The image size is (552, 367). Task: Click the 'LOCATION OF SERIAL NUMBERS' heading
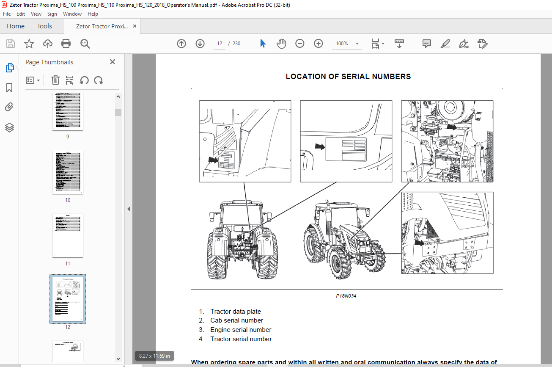click(348, 77)
